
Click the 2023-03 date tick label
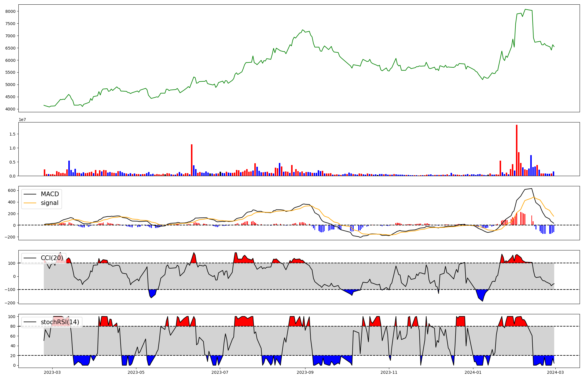[x=53, y=372]
